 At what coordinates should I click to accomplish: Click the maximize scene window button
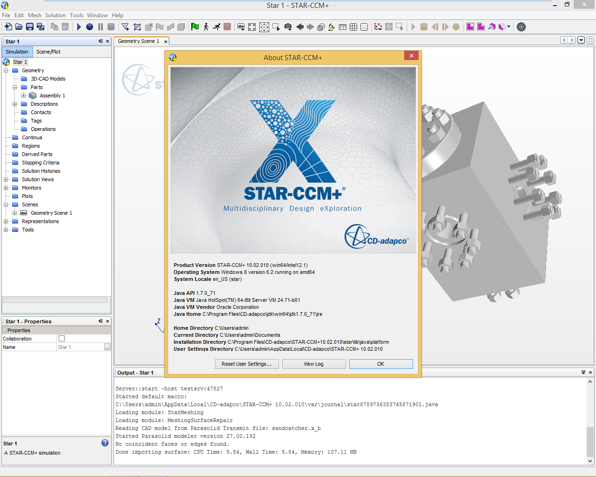tap(590, 41)
